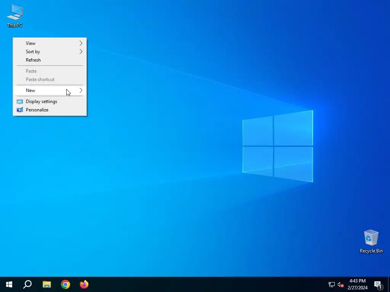Screen dimensions: 390x292
Task: Expand the New submenu arrow
Action: 81,90
